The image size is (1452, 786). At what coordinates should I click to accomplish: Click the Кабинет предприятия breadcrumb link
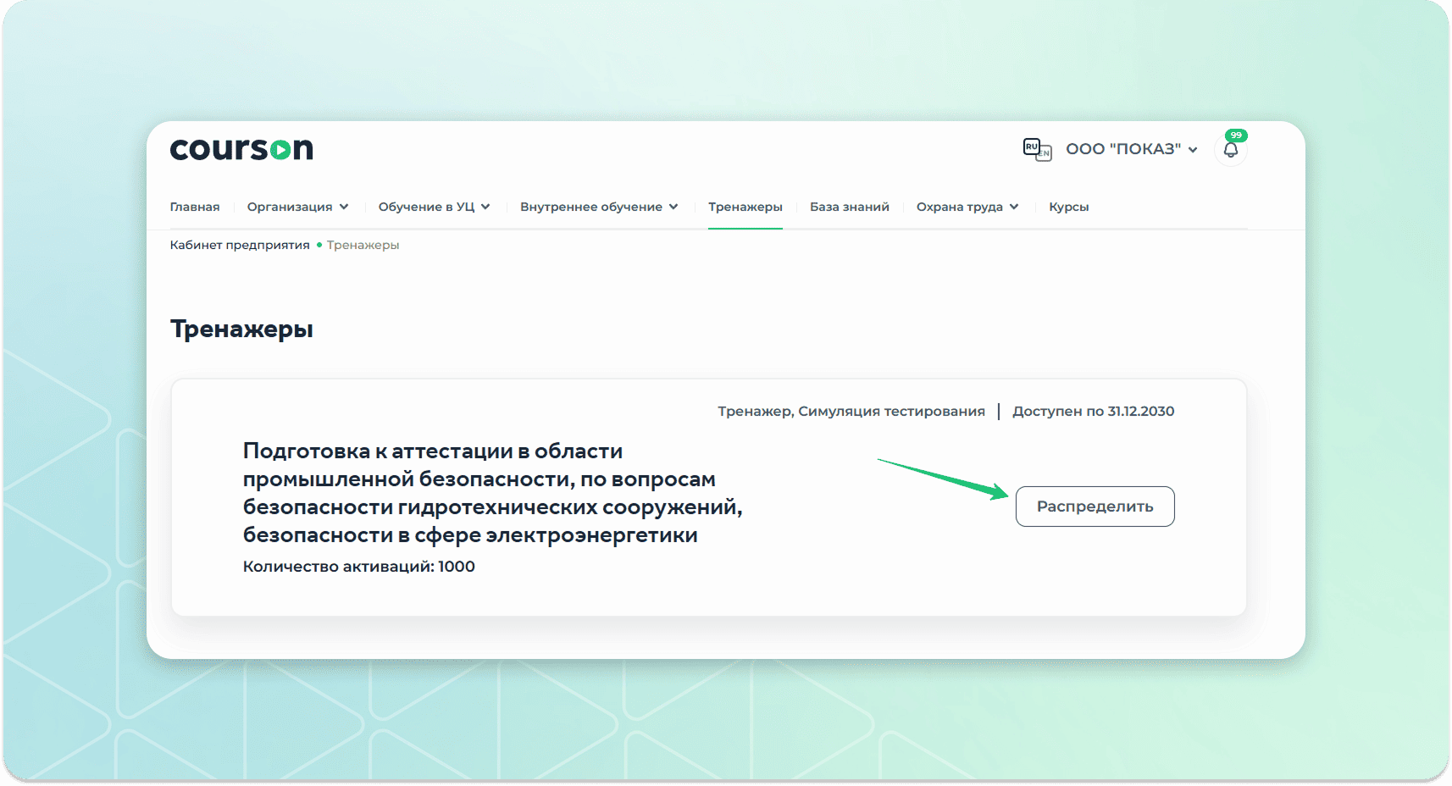pyautogui.click(x=240, y=245)
